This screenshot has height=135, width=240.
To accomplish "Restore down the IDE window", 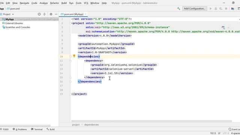I will (233, 3).
